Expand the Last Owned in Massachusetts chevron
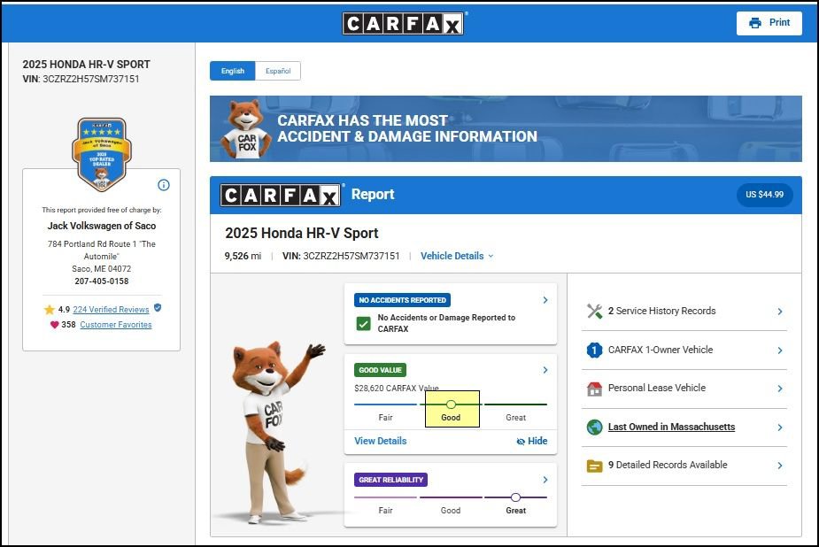819x547 pixels. 780,428
